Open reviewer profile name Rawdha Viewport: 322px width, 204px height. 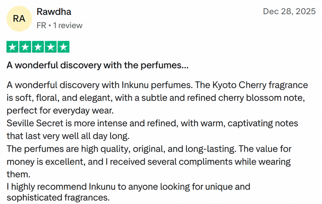pyautogui.click(x=54, y=12)
